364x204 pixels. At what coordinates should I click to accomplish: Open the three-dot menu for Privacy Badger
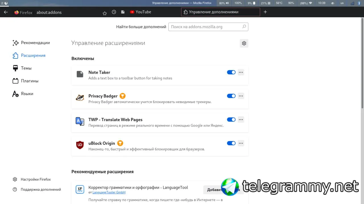click(x=241, y=96)
